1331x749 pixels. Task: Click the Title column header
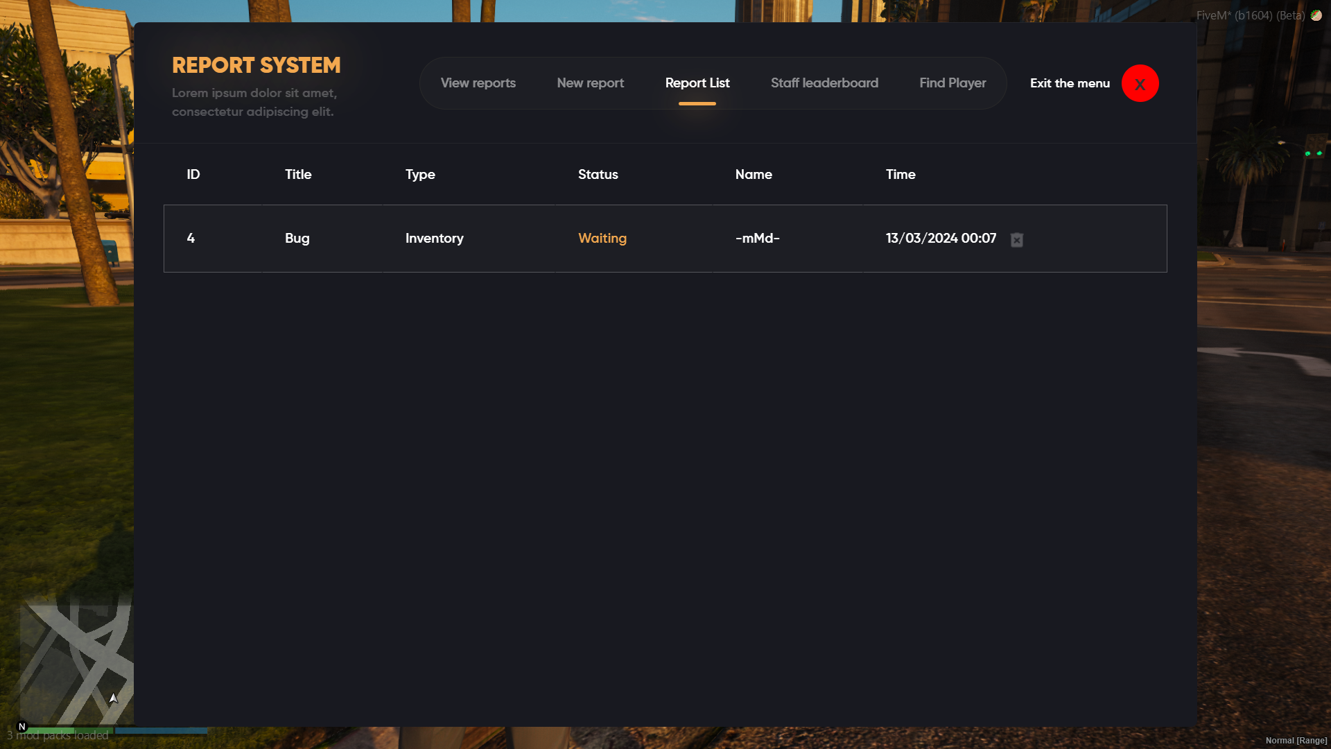pos(298,174)
